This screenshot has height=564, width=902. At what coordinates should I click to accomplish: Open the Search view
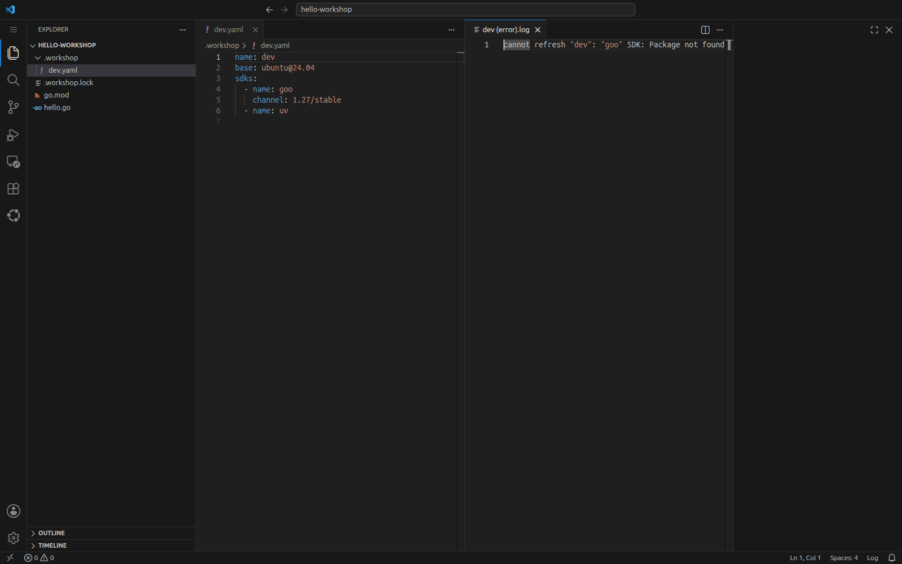point(14,80)
